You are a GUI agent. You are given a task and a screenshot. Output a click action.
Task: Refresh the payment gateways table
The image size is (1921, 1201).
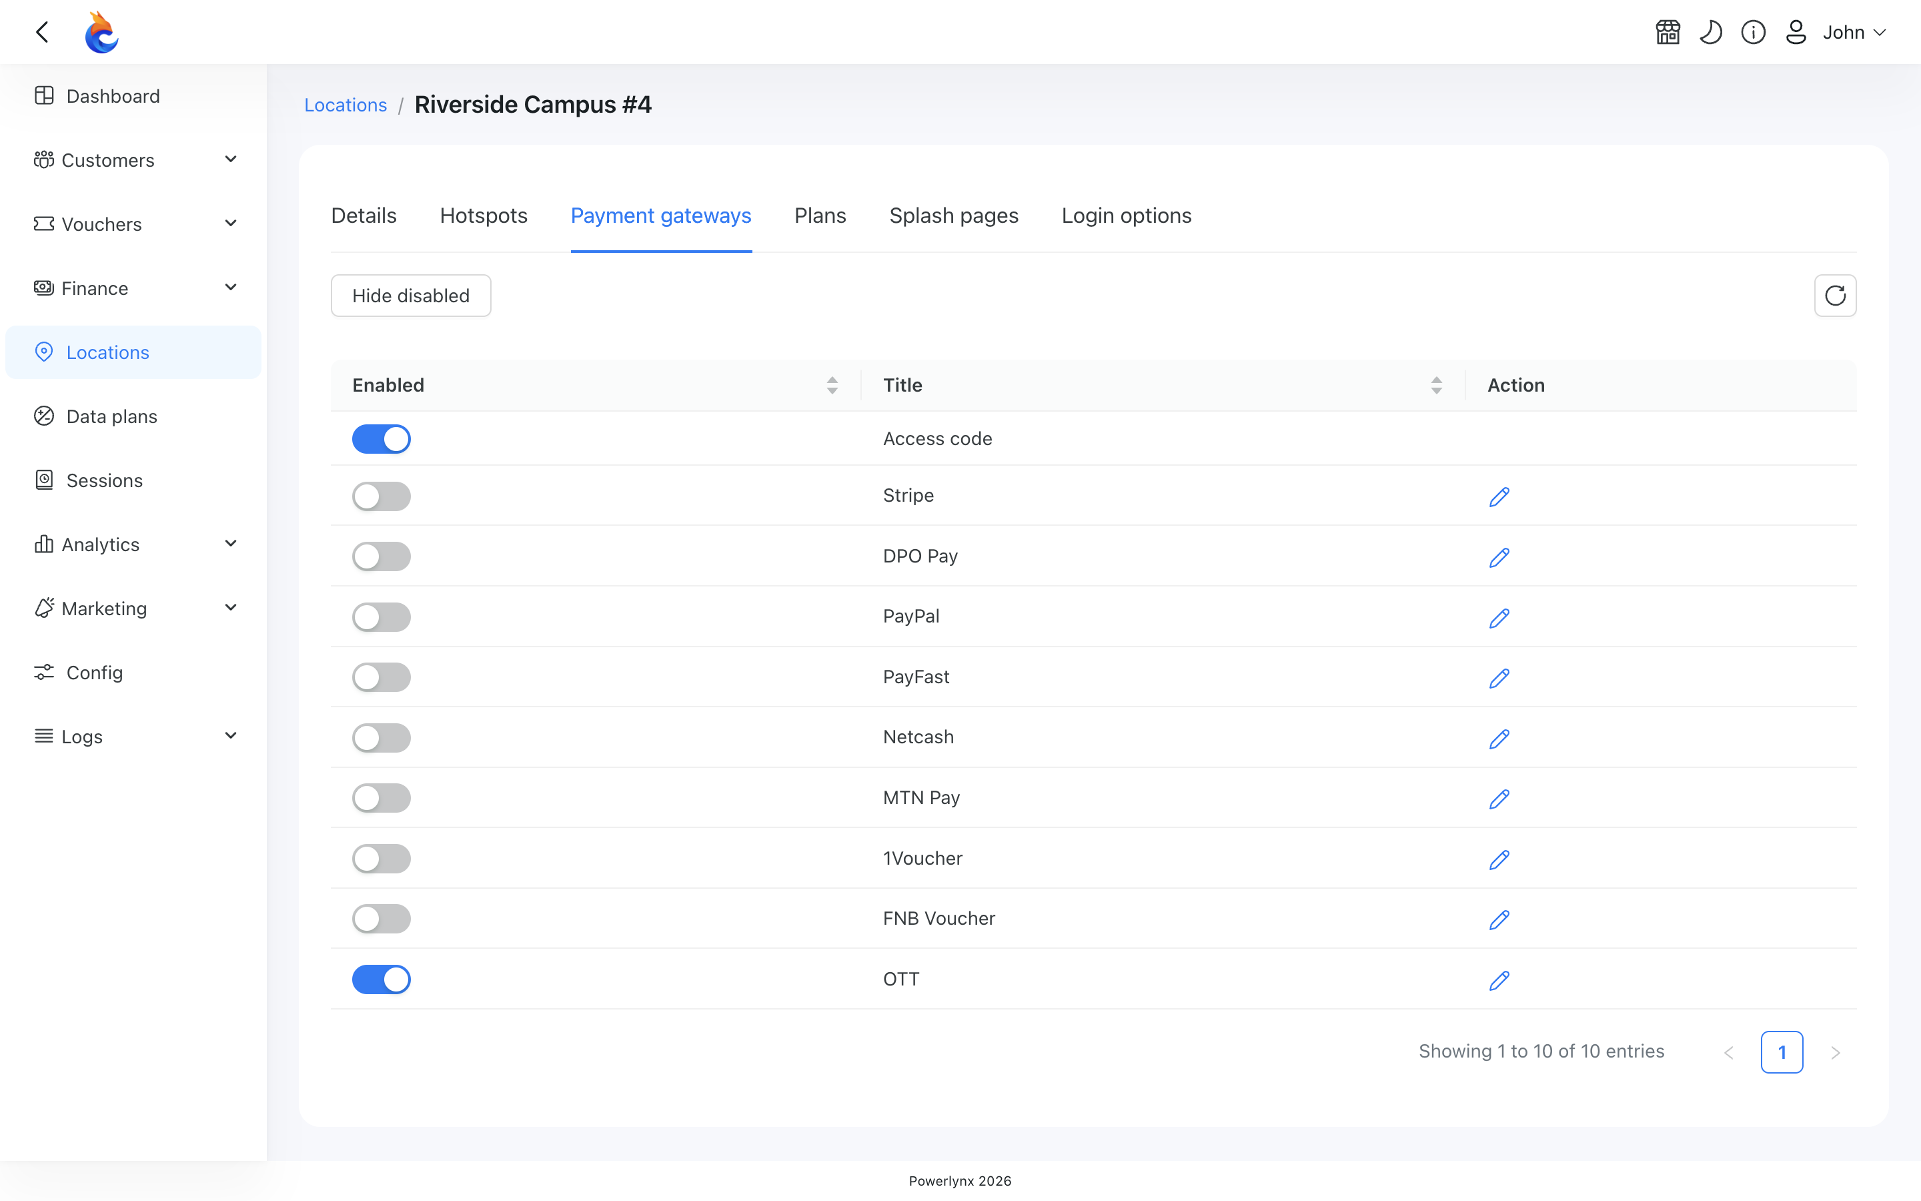tap(1834, 296)
